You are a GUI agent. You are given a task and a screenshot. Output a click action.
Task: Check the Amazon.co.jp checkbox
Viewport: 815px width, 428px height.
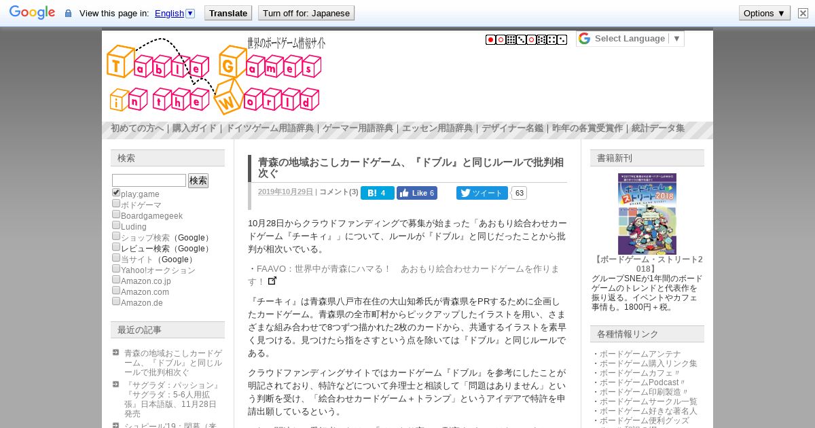tap(116, 280)
